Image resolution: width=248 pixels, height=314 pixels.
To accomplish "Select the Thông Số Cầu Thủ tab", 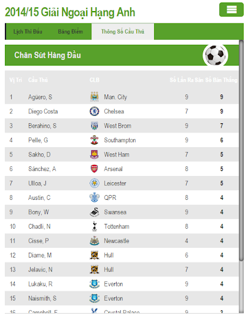I will pyautogui.click(x=123, y=32).
